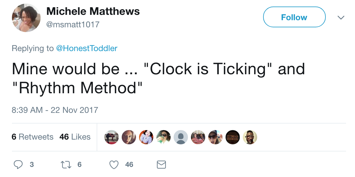View the 6 Retweets list
The image size is (355, 177).
(x=33, y=137)
